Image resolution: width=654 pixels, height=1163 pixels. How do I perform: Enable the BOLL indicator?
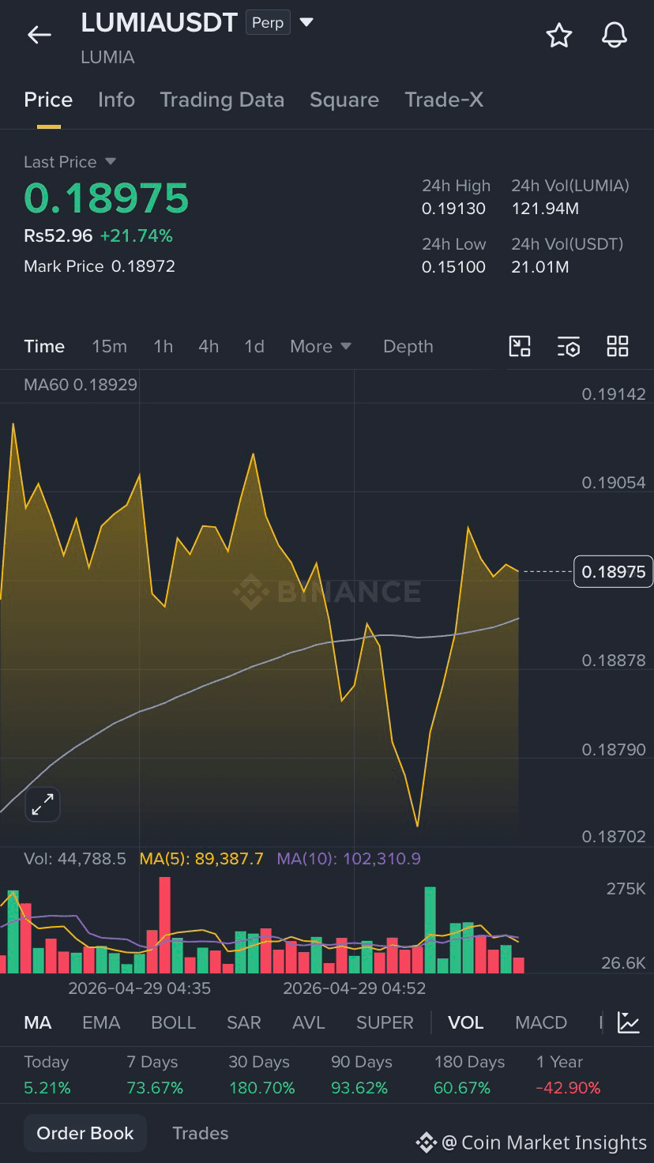click(x=173, y=1022)
